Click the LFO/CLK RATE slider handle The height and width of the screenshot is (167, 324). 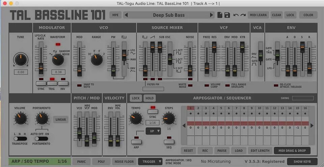coord(41,68)
